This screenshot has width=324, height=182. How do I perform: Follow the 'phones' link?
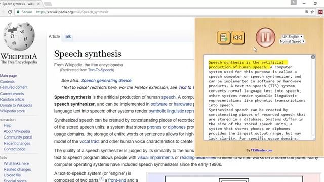coord(154,127)
